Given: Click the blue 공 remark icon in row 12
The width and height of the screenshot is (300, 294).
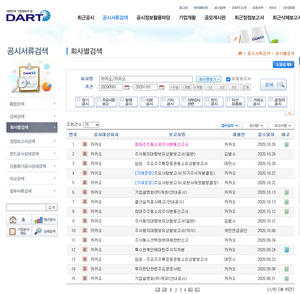Looking at the screenshot, I should 286,250.
